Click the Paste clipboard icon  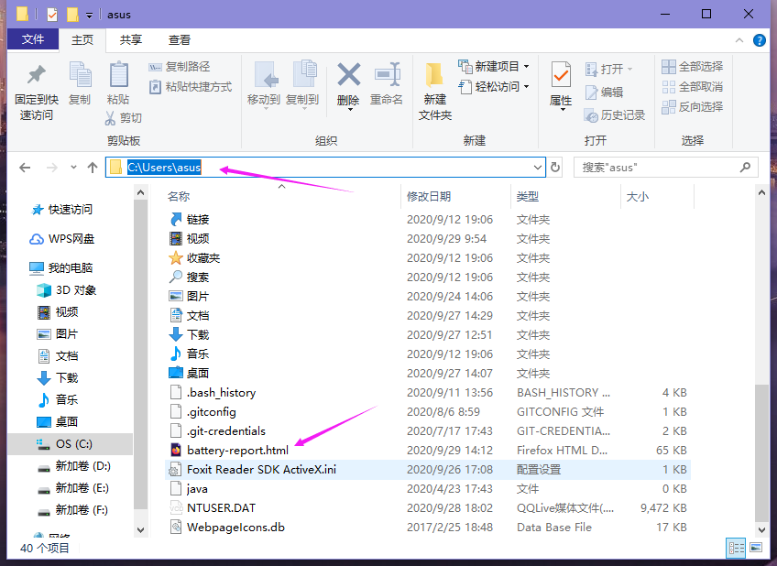point(118,75)
